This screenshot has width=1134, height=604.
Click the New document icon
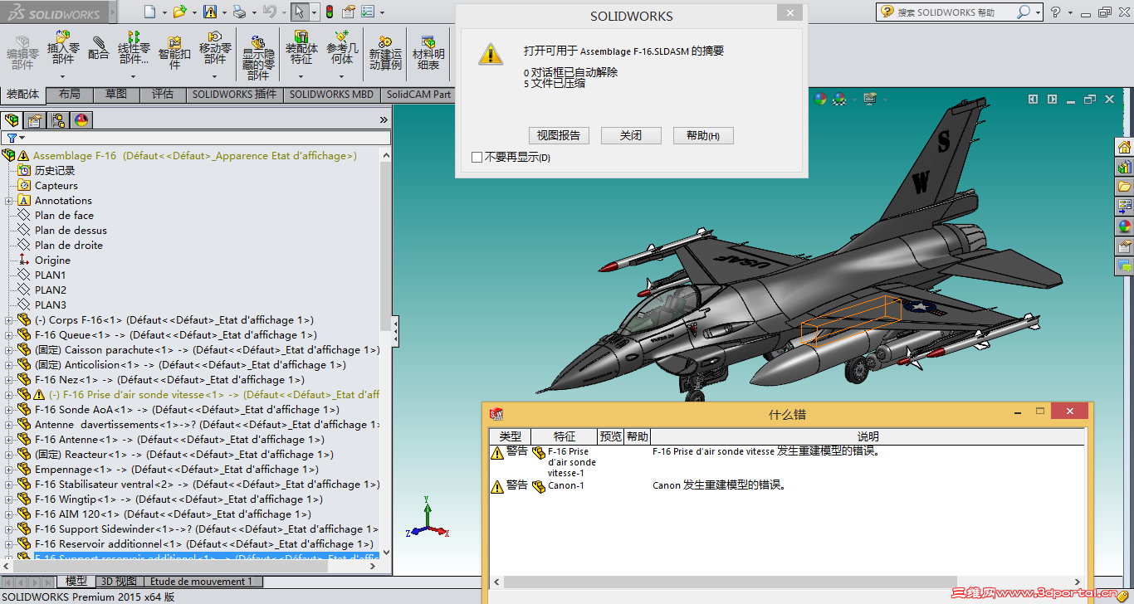click(x=149, y=12)
